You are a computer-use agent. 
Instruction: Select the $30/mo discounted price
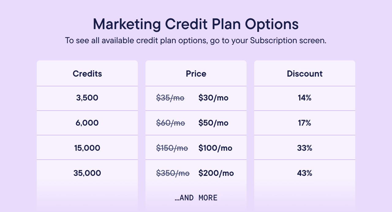point(213,98)
